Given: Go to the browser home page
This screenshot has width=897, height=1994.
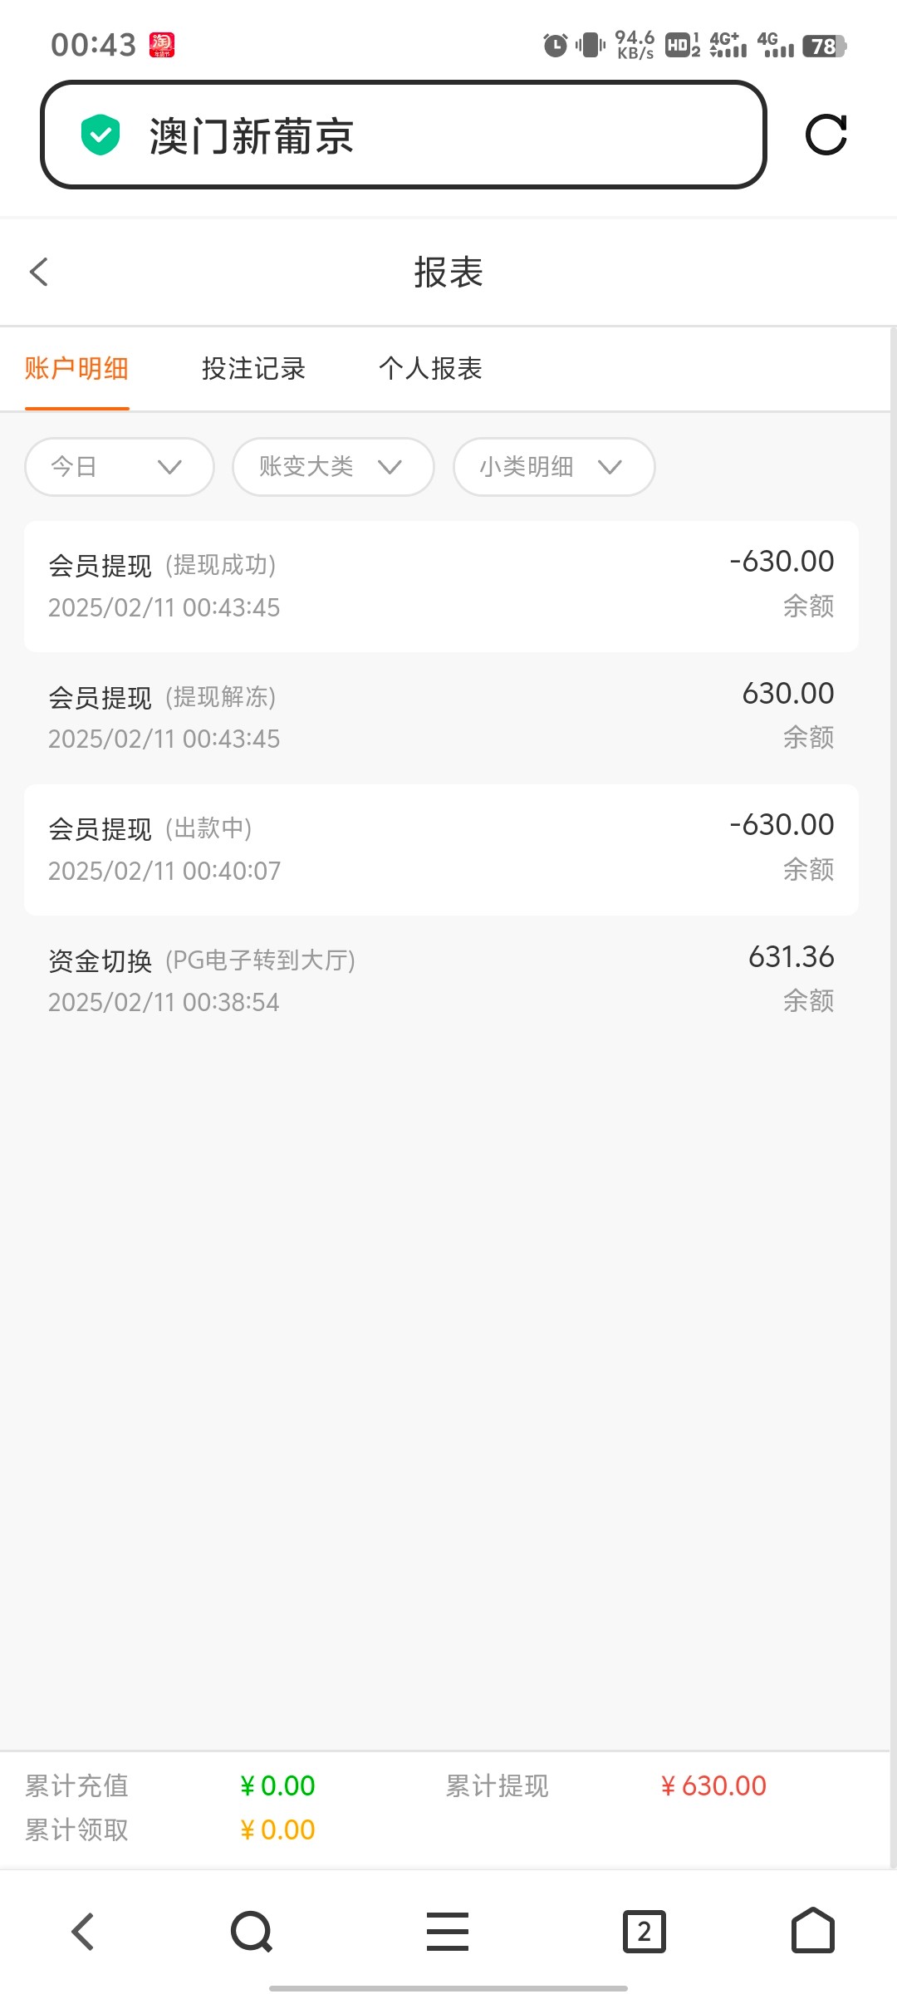Looking at the screenshot, I should tap(812, 1931).
